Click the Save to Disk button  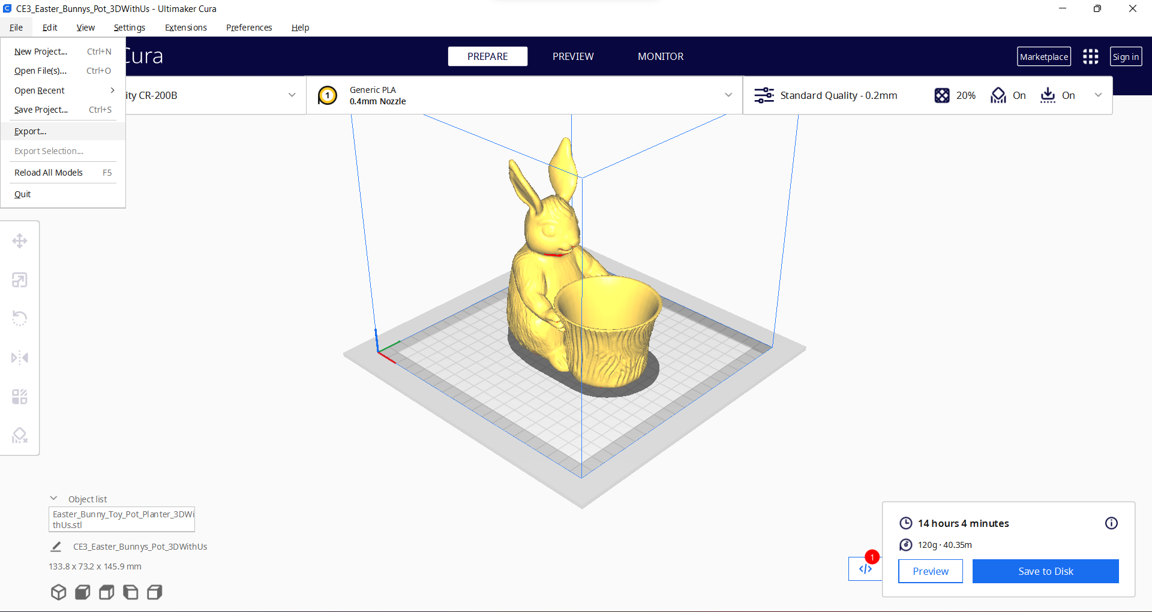point(1046,571)
